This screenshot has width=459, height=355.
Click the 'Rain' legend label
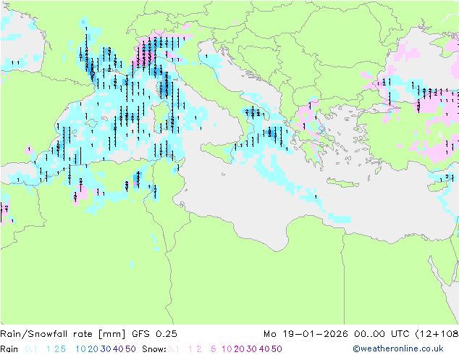9,349
